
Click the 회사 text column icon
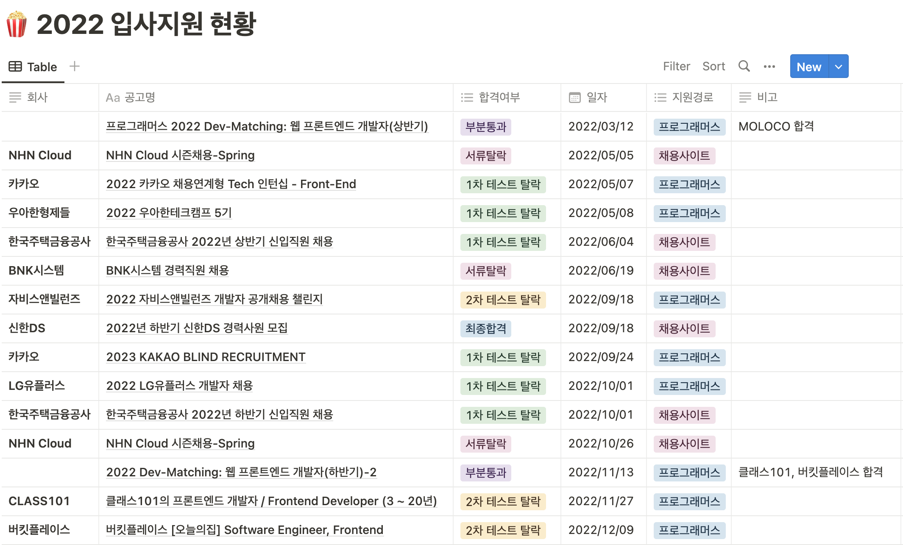[x=15, y=97]
